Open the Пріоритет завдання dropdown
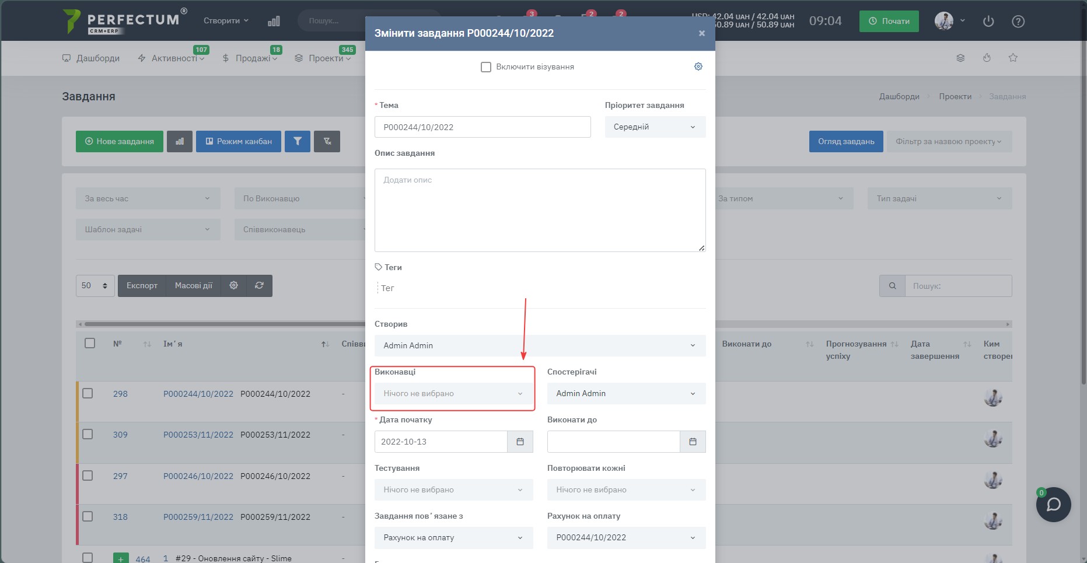1087x563 pixels. [655, 127]
